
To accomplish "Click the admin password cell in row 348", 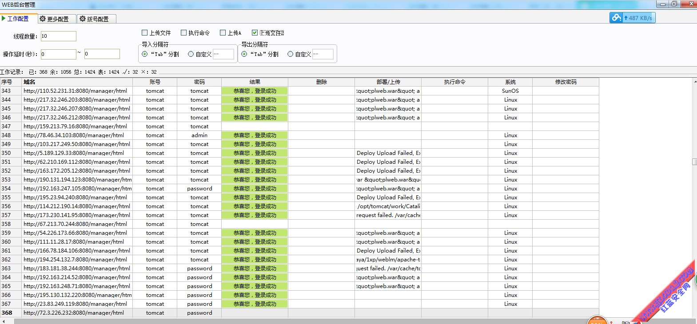I will [199, 135].
